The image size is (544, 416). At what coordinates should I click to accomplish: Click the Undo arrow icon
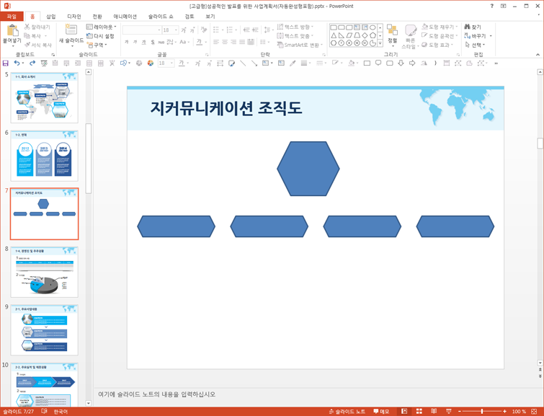click(x=17, y=63)
